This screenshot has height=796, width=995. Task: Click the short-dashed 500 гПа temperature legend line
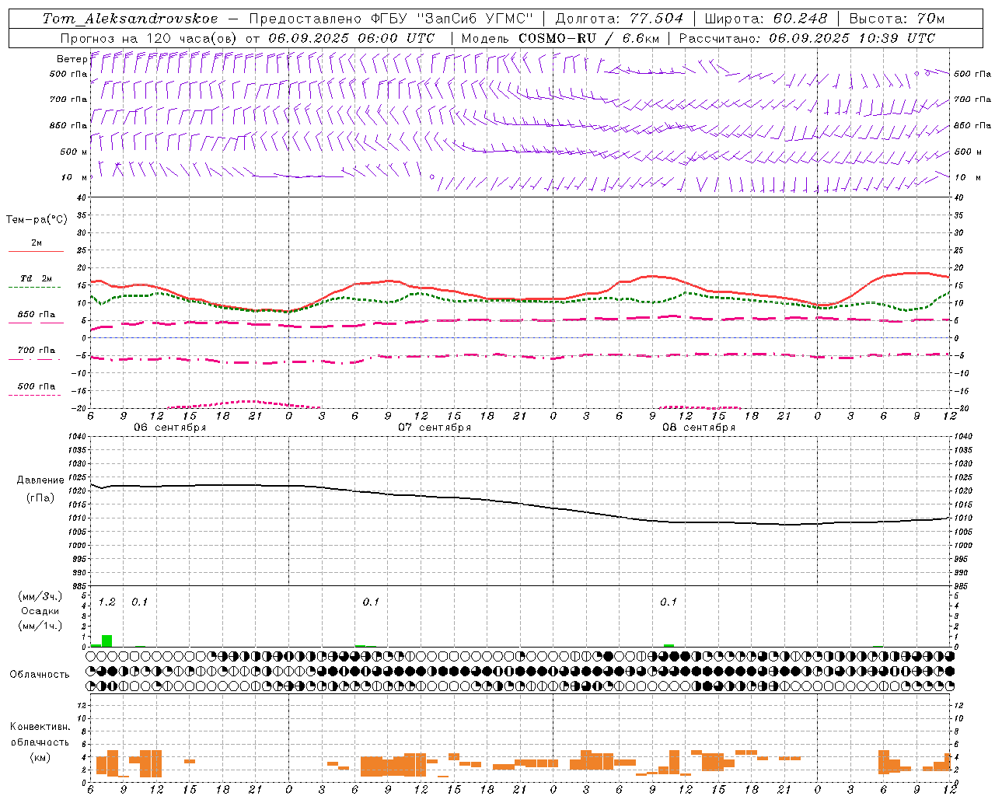click(x=34, y=395)
